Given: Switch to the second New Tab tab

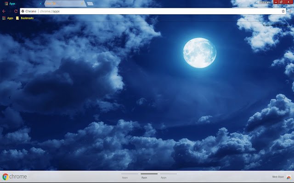Looking at the screenshot, I should (x=65, y=4).
